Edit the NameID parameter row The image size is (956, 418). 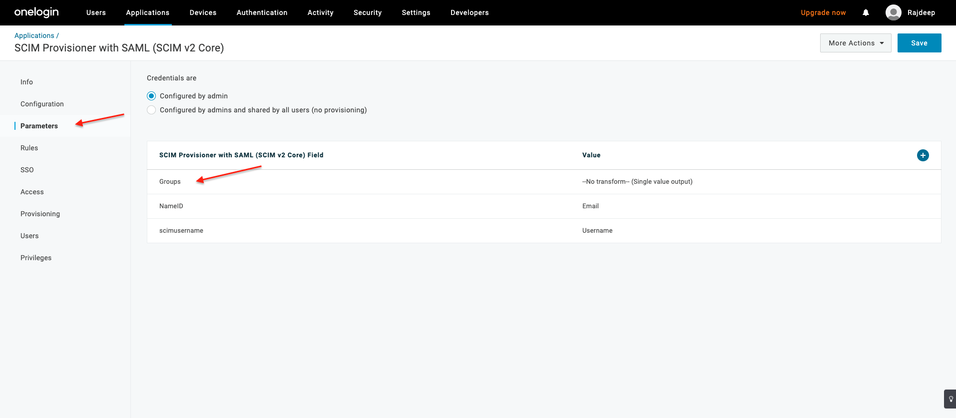click(171, 206)
